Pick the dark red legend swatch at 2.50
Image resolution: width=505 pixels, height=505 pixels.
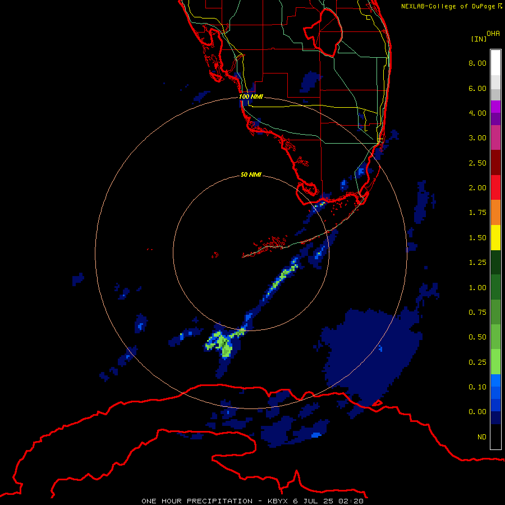[x=495, y=163]
